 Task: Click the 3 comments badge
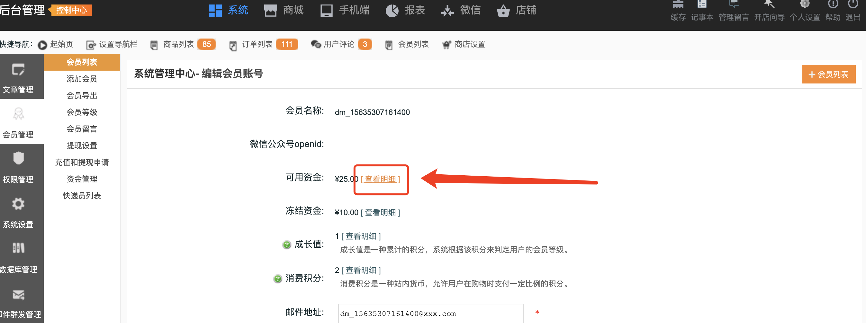(365, 44)
